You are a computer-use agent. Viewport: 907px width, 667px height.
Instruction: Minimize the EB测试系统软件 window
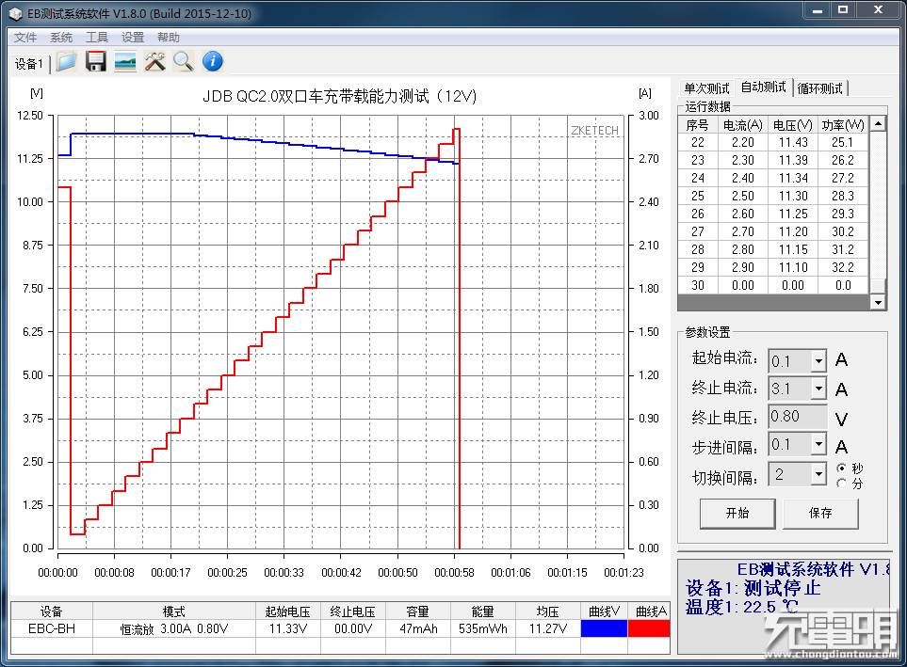pyautogui.click(x=818, y=10)
